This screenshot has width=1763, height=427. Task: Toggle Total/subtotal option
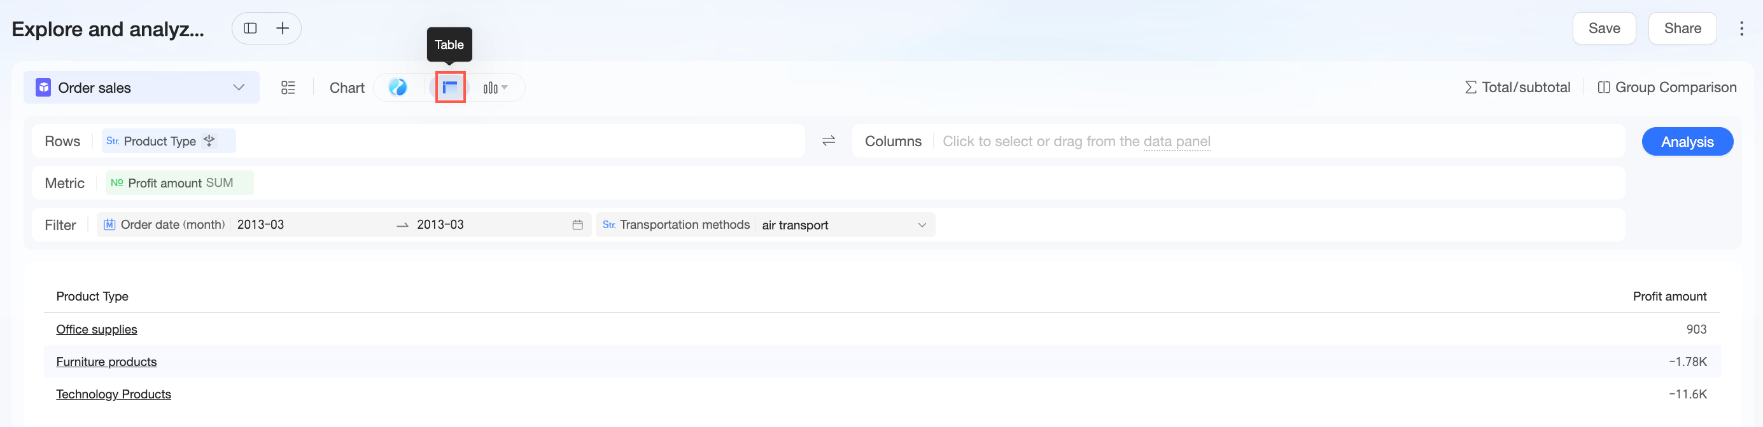click(1517, 88)
